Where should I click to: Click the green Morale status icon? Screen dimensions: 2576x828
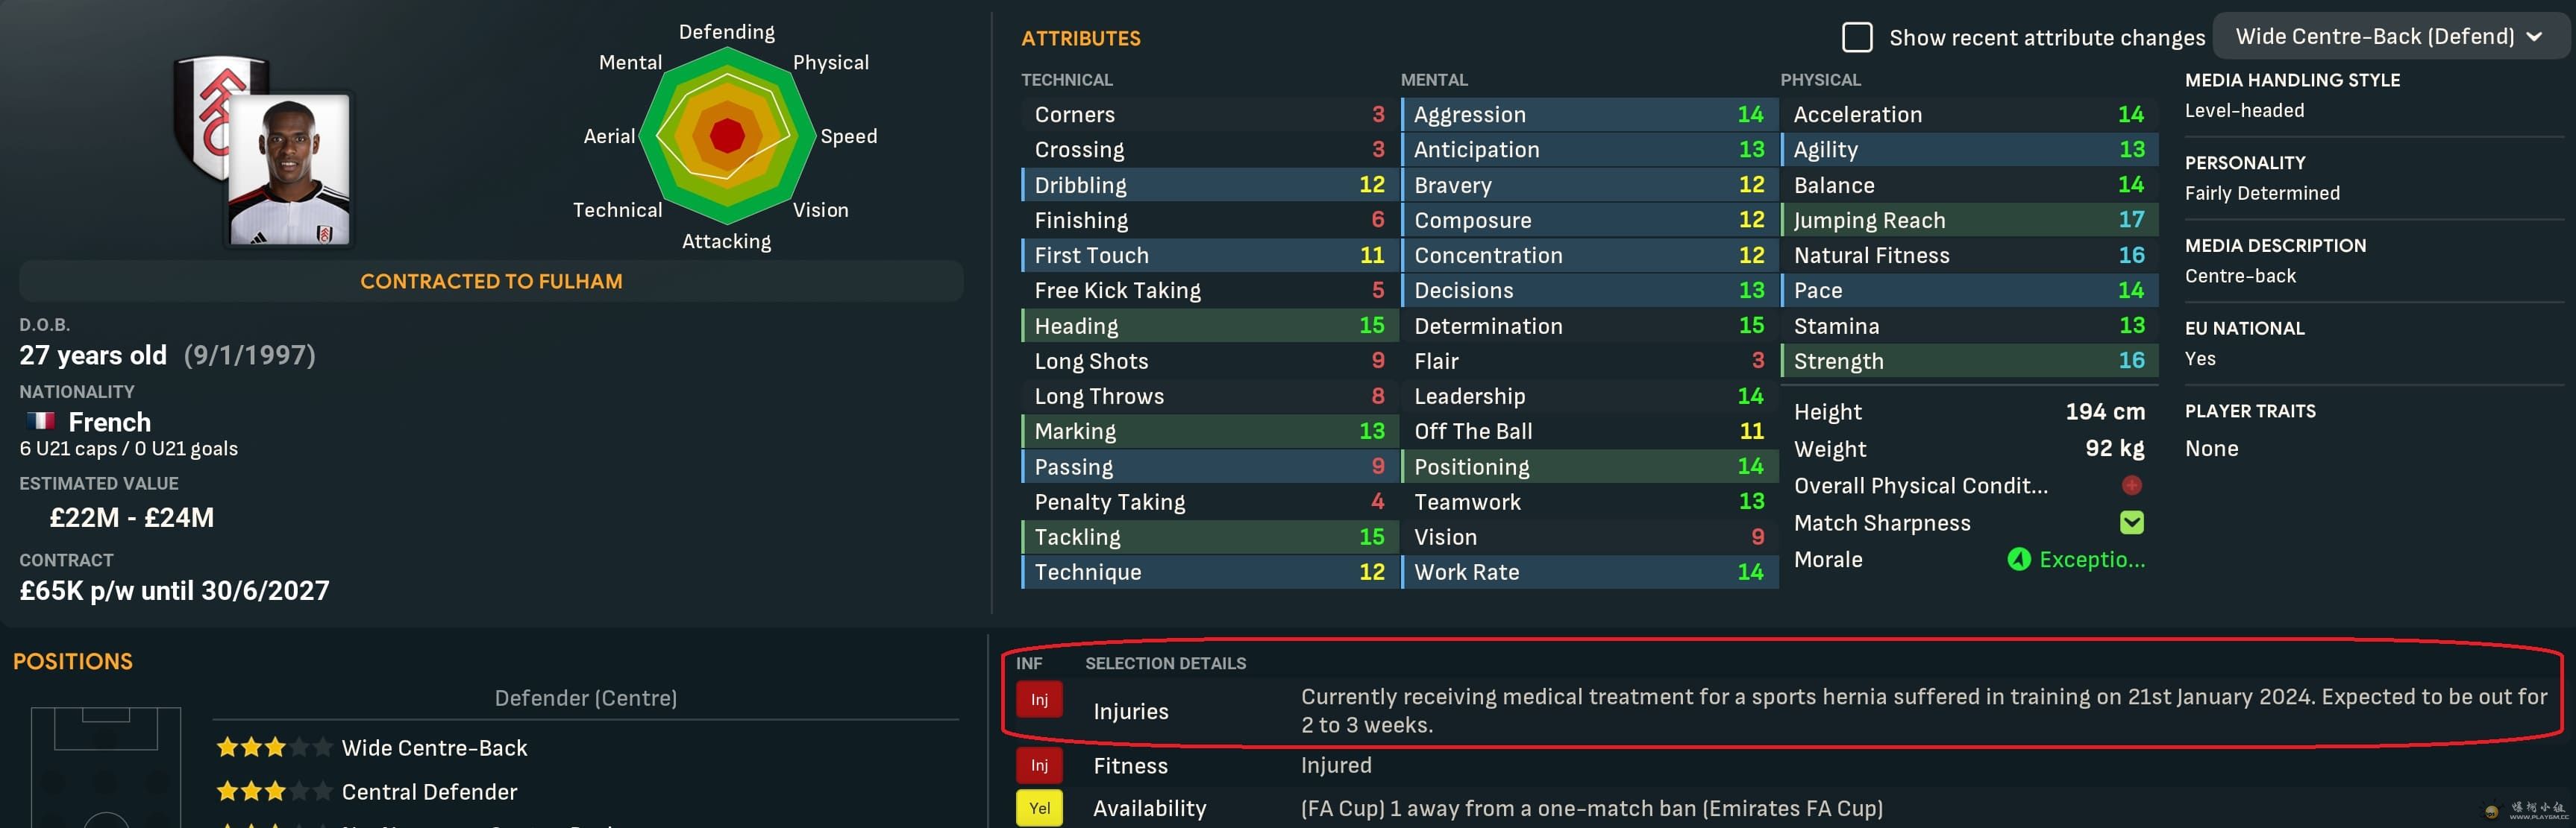(2018, 559)
